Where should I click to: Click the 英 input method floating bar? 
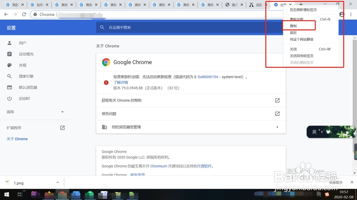[331, 132]
